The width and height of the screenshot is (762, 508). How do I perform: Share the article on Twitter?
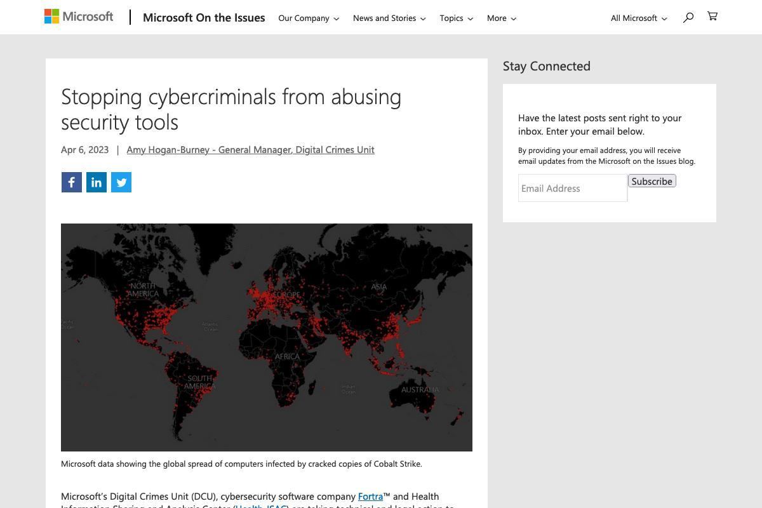tap(121, 182)
